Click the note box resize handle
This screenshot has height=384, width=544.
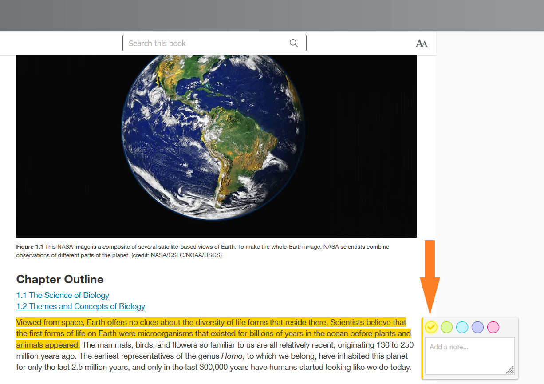510,370
